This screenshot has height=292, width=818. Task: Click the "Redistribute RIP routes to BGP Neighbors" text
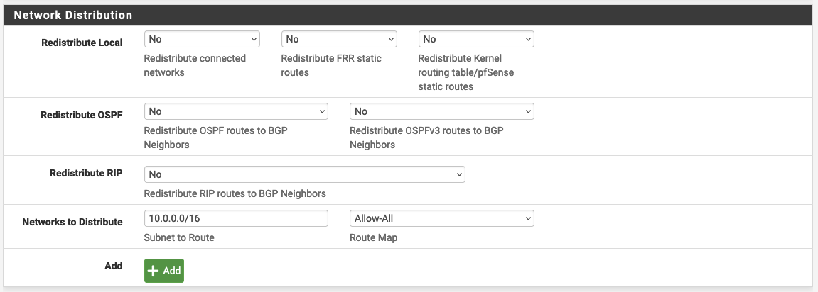tap(235, 193)
